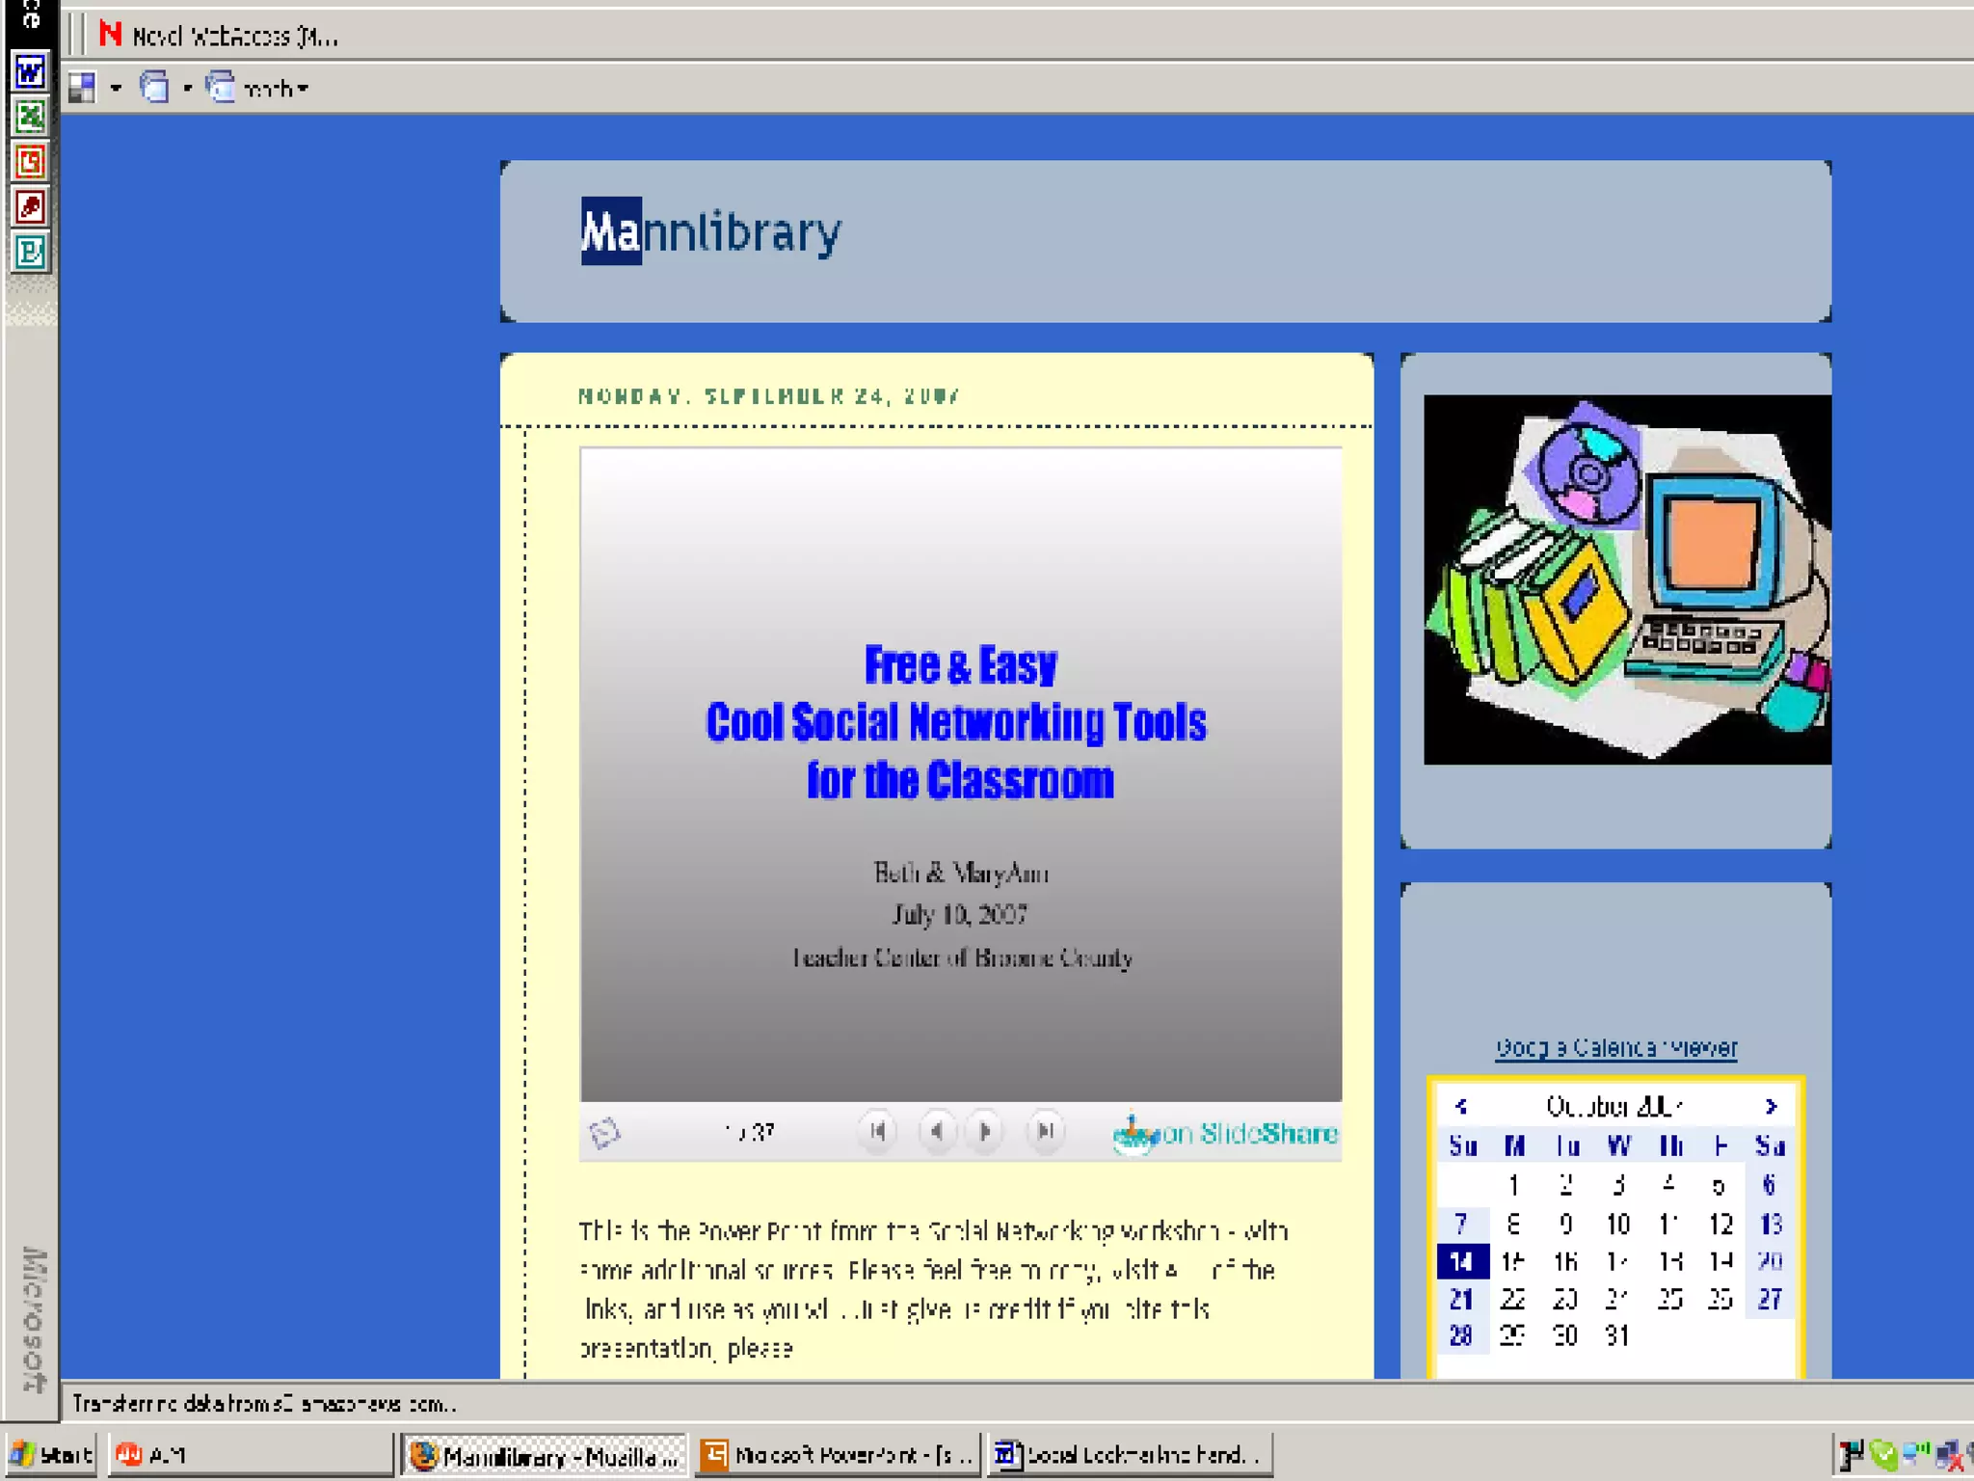
Task: Open the Google Calendar Viewer link
Action: point(1615,1048)
